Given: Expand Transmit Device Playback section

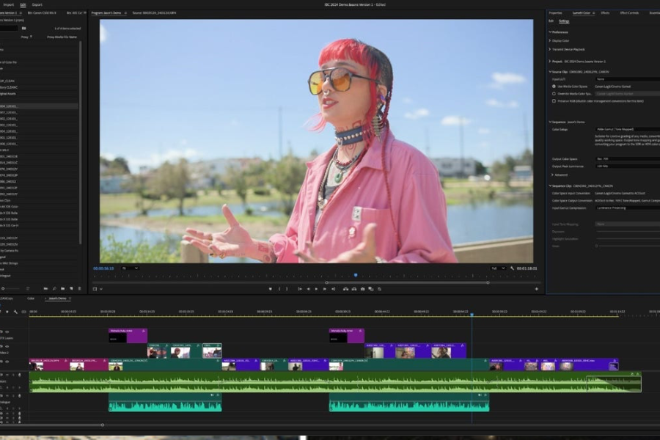Looking at the screenshot, I should [550, 49].
